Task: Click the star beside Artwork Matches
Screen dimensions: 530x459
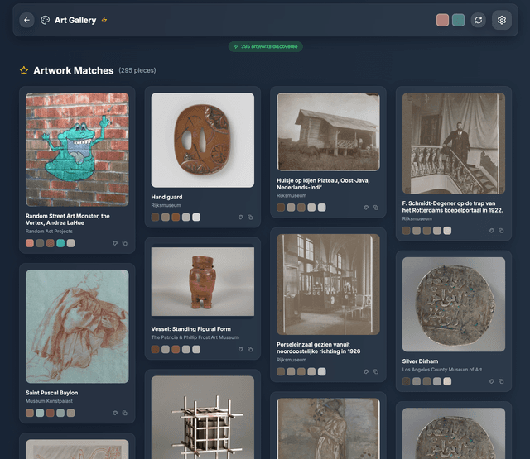Action: [24, 70]
